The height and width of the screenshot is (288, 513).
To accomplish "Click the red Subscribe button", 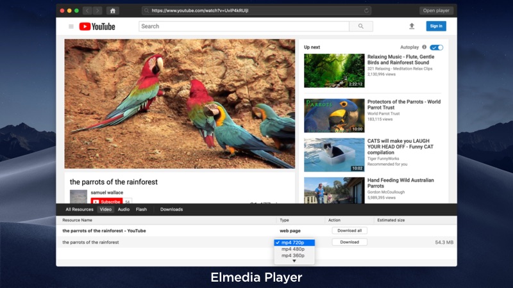I will tap(106, 201).
